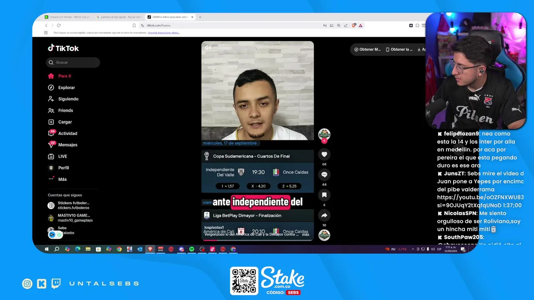Open Brave browser taskbar icon

(x=150, y=249)
